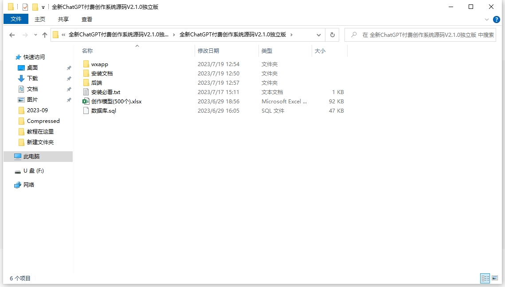Click the 快速访问 star icon

point(18,57)
